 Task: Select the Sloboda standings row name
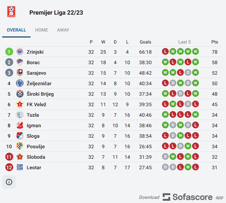pyautogui.click(x=36, y=157)
